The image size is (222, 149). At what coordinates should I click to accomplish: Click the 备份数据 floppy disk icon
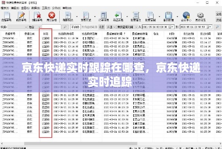click(169, 16)
